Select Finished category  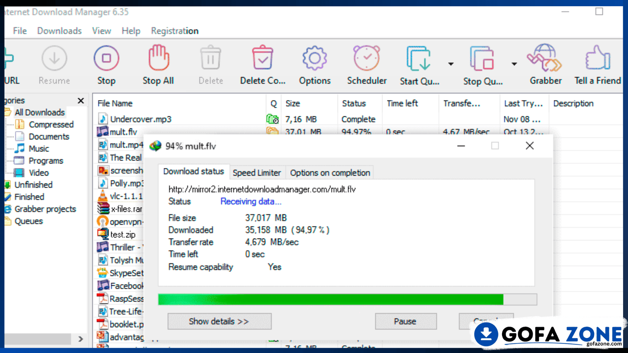pos(29,197)
